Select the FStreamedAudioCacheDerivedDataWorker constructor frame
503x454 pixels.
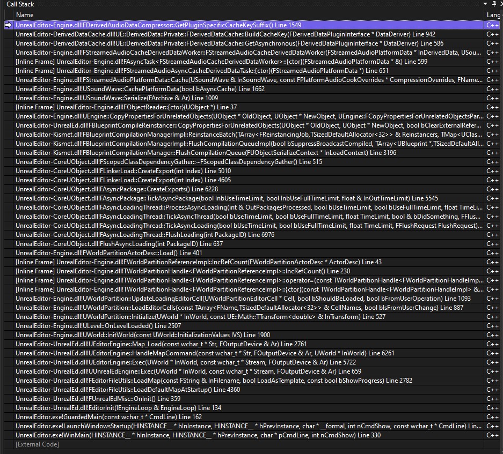(x=249, y=53)
